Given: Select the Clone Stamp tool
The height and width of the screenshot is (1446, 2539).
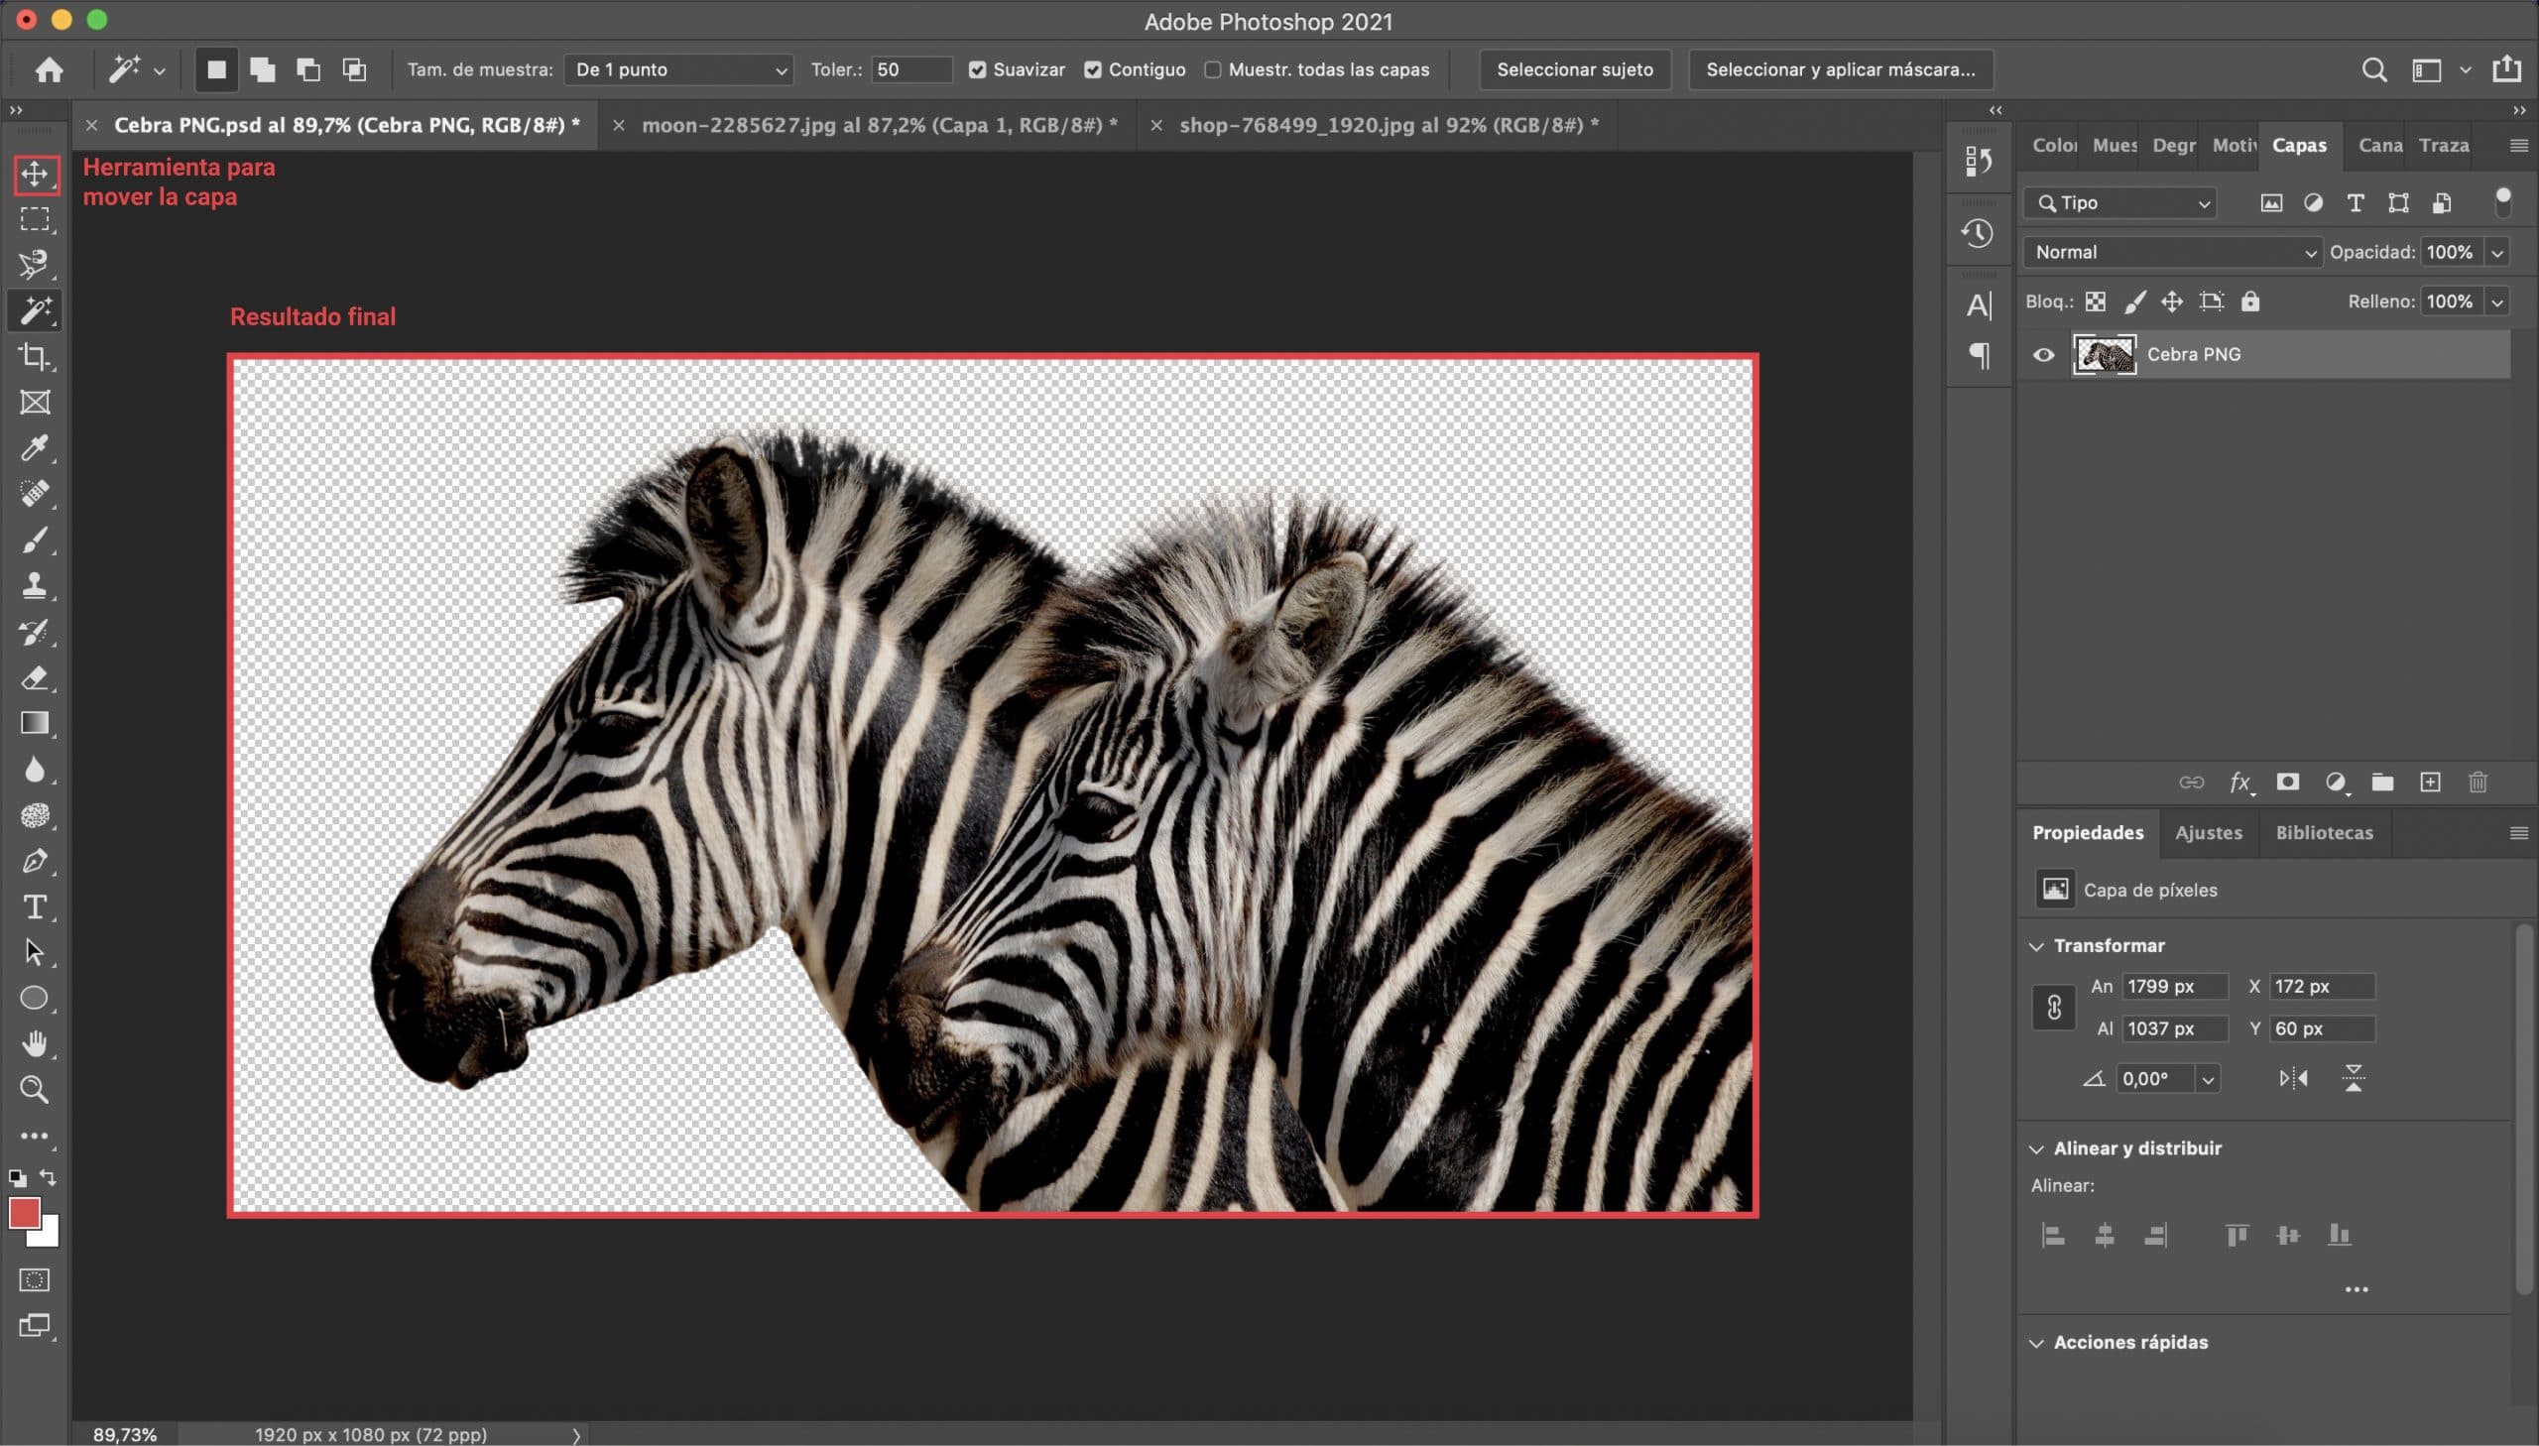Looking at the screenshot, I should coord(35,585).
